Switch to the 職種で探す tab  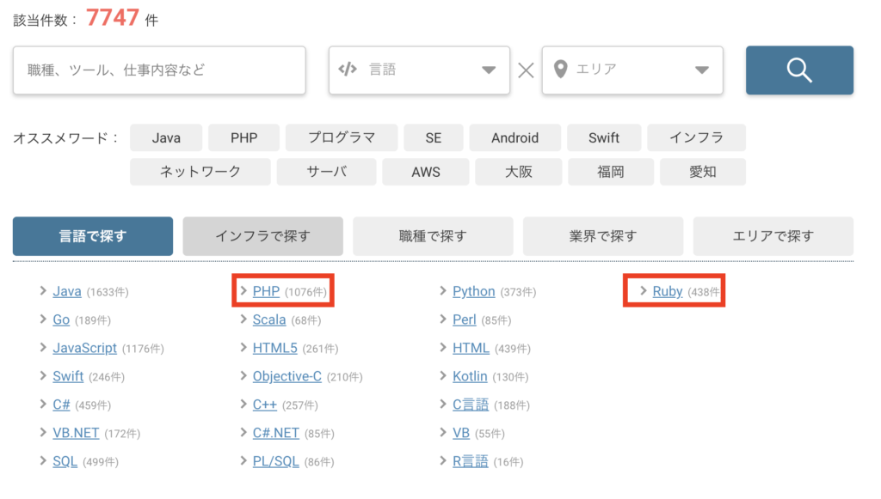pos(434,236)
